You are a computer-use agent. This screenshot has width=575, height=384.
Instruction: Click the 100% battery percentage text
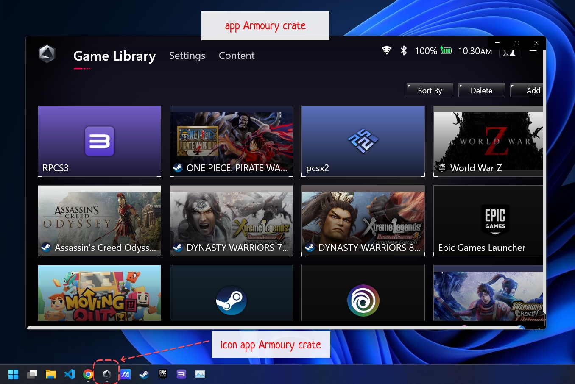coord(426,51)
